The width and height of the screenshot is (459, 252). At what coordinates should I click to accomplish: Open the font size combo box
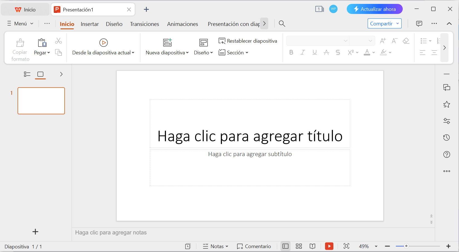[362, 41]
